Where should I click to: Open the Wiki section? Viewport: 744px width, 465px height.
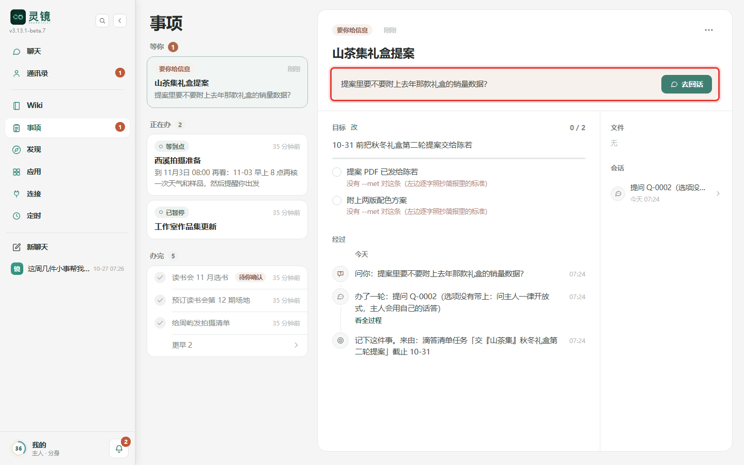click(67, 105)
